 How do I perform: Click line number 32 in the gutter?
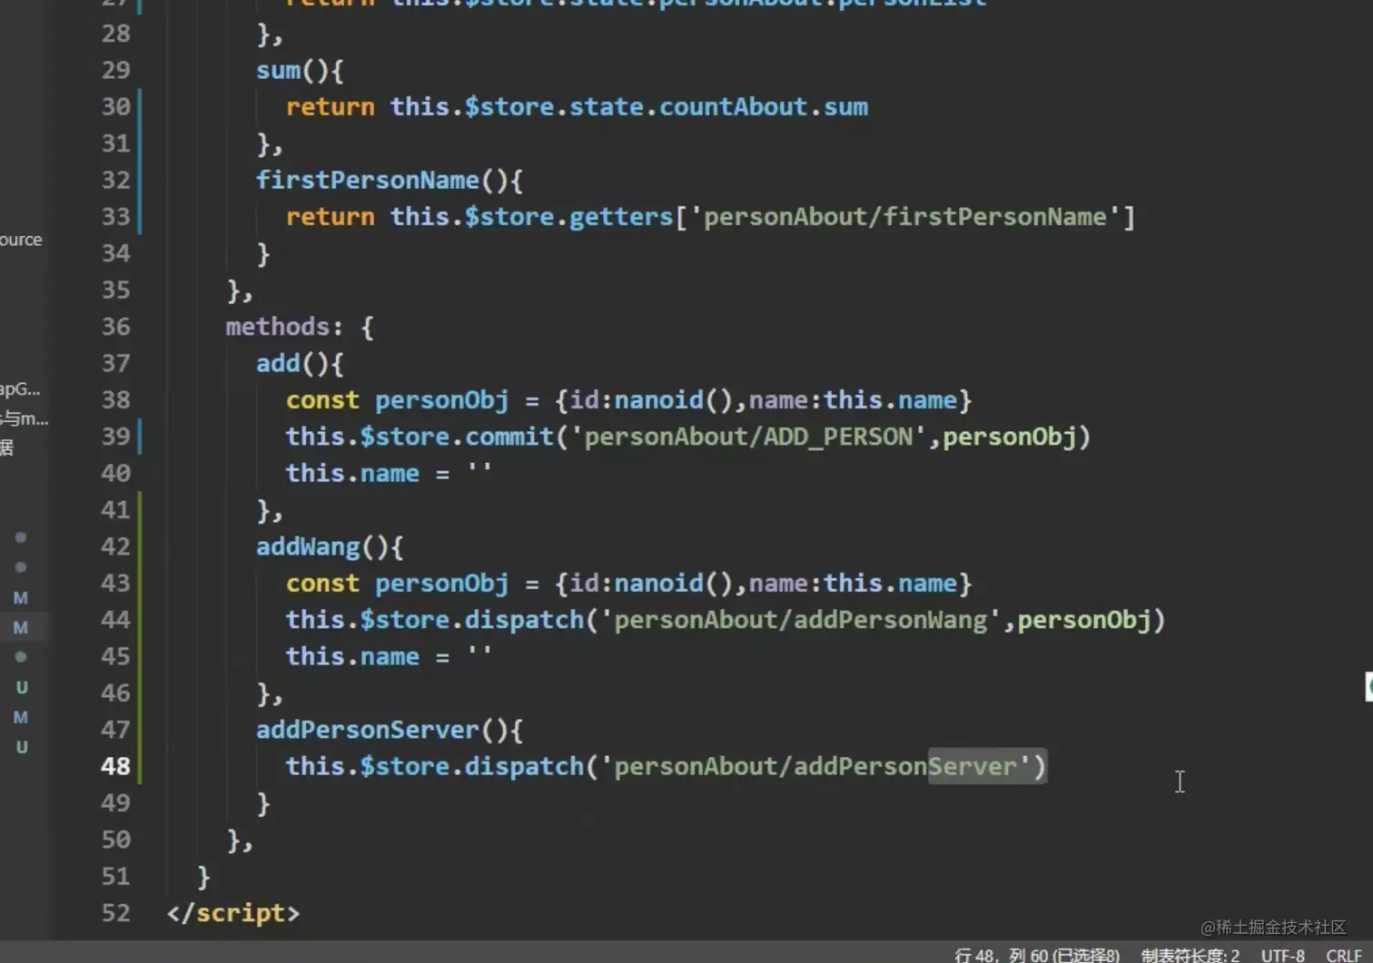pyautogui.click(x=115, y=180)
